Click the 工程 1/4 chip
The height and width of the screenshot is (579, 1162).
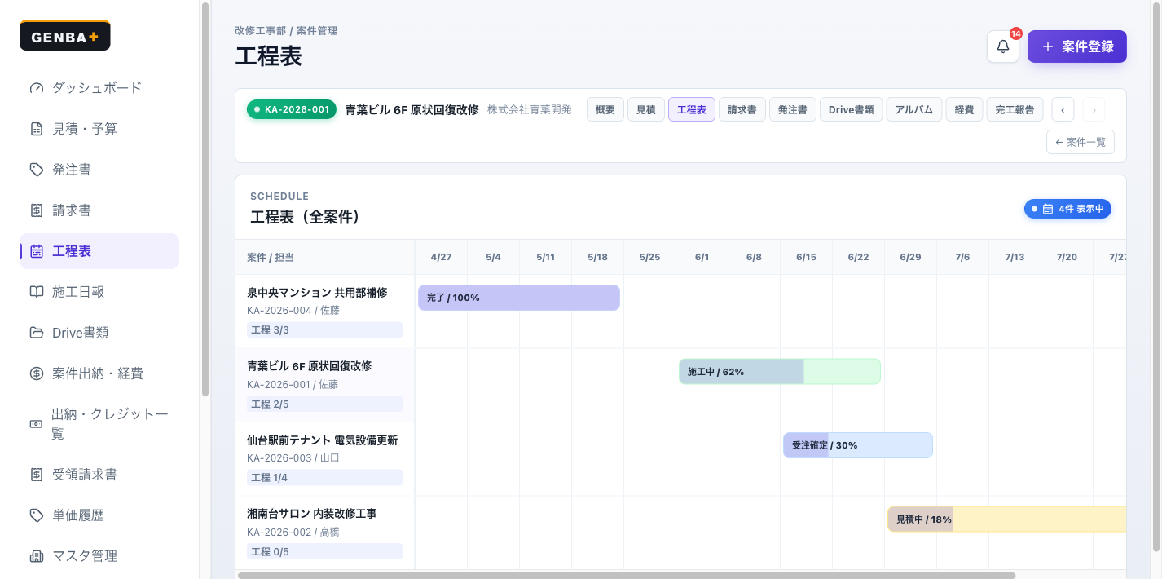click(x=324, y=478)
